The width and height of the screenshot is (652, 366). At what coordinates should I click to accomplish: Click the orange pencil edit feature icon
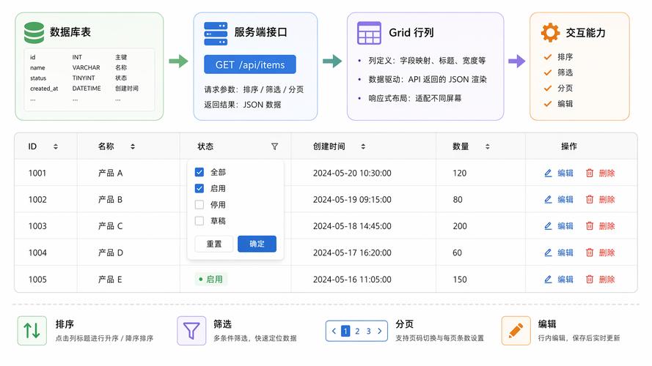click(x=516, y=331)
